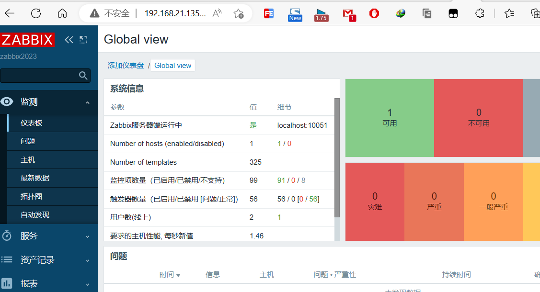This screenshot has height=292, width=540.
Task: Open 主机 in the sidebar
Action: (x=52, y=159)
